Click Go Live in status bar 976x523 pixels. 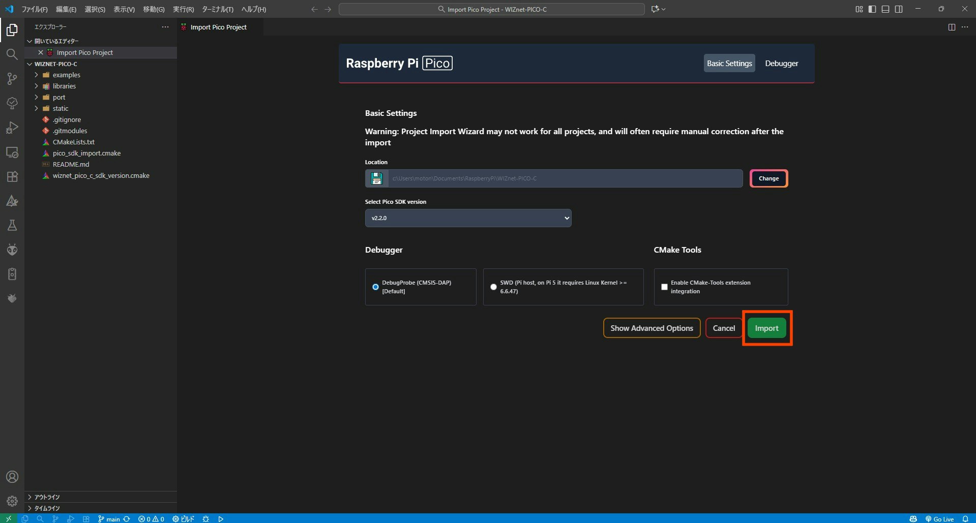[x=939, y=519]
